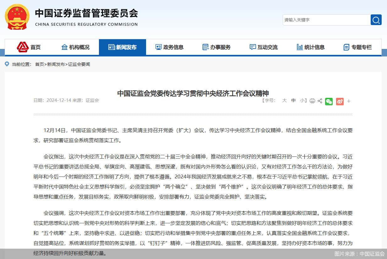Image resolution: width=387 pixels, height=259 pixels.
Task: Click the 当前位置 label
Action: click(22, 64)
